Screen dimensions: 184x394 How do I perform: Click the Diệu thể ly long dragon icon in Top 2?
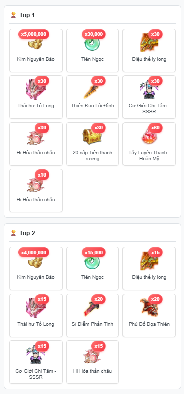(x=149, y=260)
